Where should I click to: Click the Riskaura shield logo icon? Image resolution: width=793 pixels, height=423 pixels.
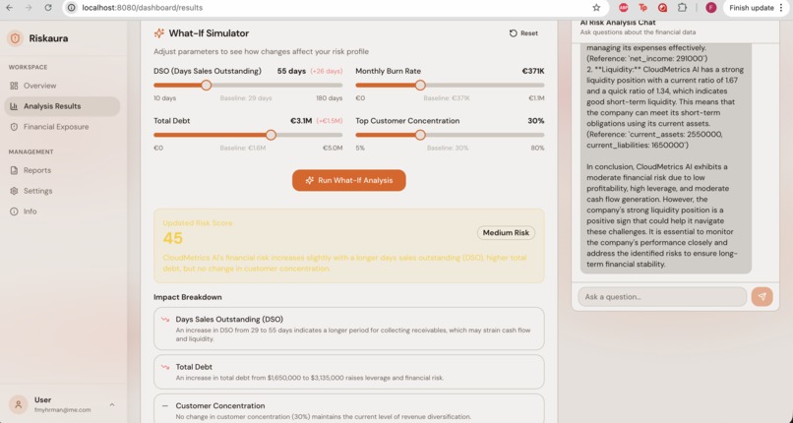coord(15,38)
